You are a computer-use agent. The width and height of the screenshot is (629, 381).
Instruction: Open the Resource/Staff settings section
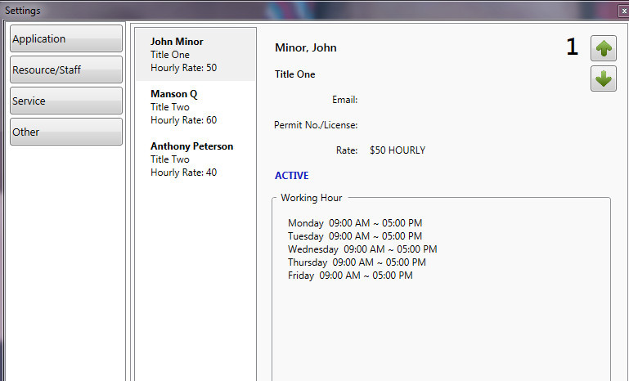(x=66, y=69)
